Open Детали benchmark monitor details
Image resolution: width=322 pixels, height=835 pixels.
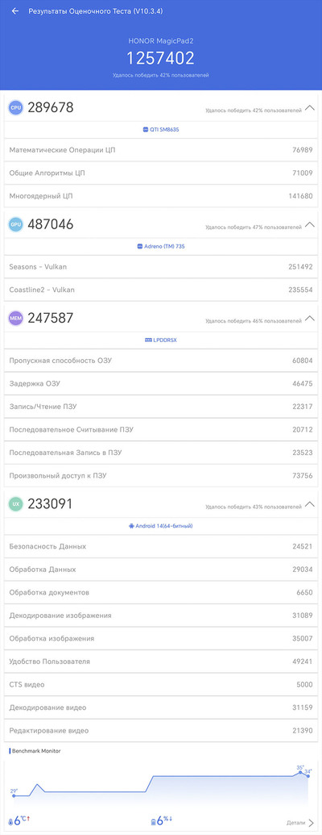pyautogui.click(x=300, y=823)
